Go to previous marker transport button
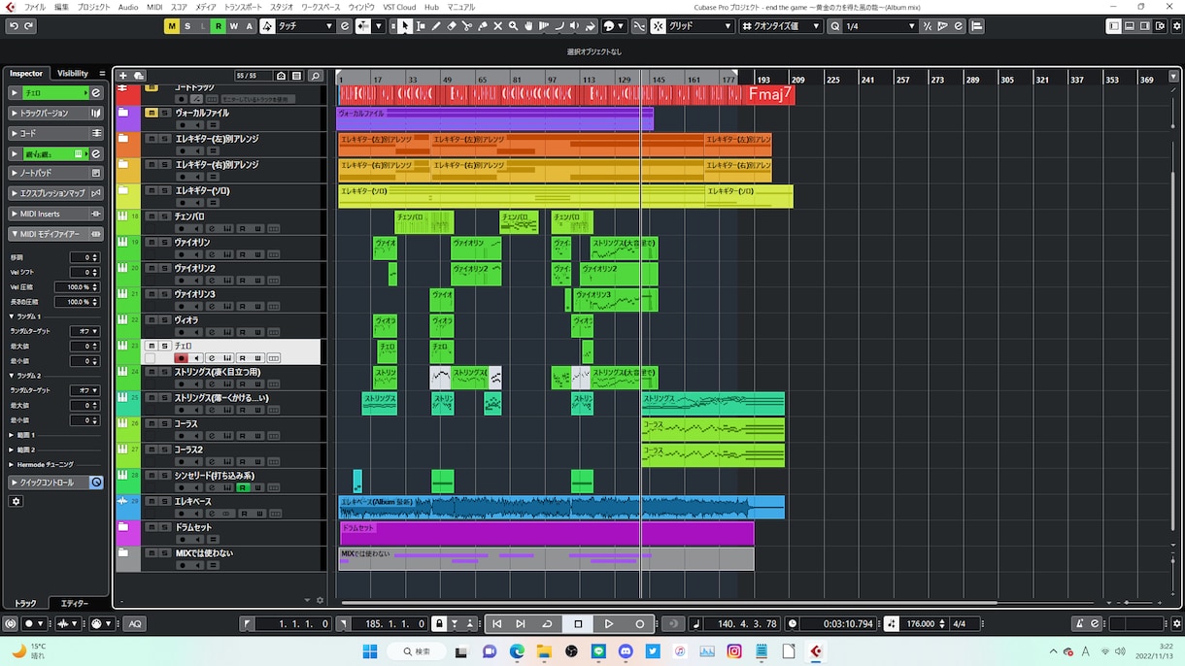The height and width of the screenshot is (666, 1185). (x=497, y=623)
